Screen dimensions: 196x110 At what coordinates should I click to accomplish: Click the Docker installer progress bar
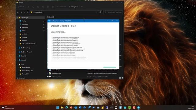point(84,67)
